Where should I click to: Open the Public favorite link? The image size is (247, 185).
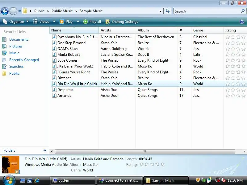(14, 73)
